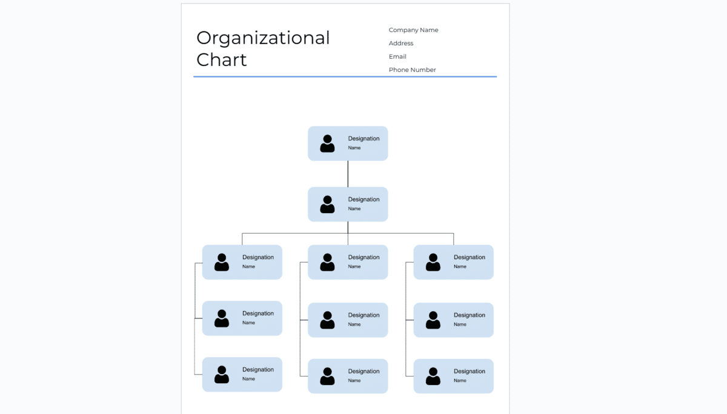The width and height of the screenshot is (727, 414).
Task: Select the person icon in the right branch's top box
Action: pos(433,261)
